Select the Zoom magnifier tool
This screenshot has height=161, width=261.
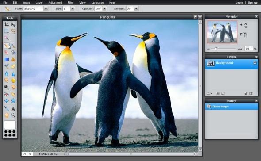13,115
